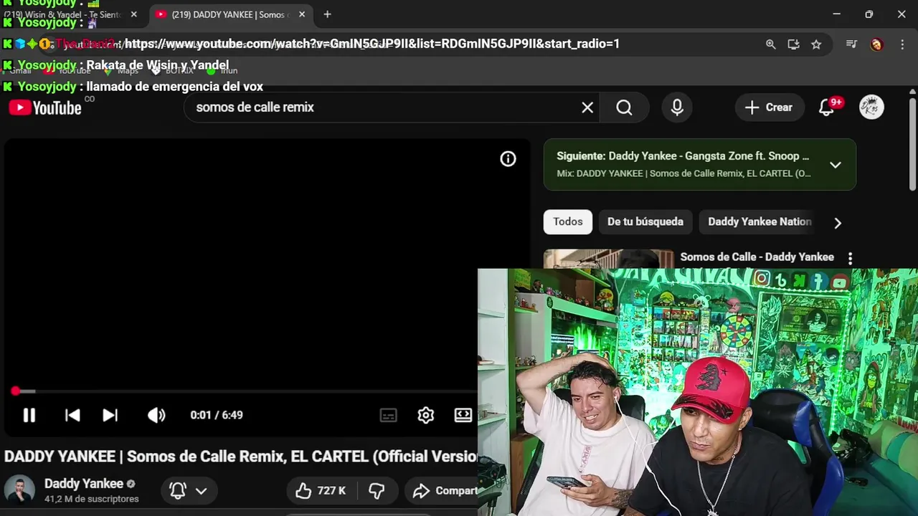The height and width of the screenshot is (516, 918).
Task: Click the Siguiente: Daddy Yankee - Gangsta Zone text
Action: coord(683,156)
